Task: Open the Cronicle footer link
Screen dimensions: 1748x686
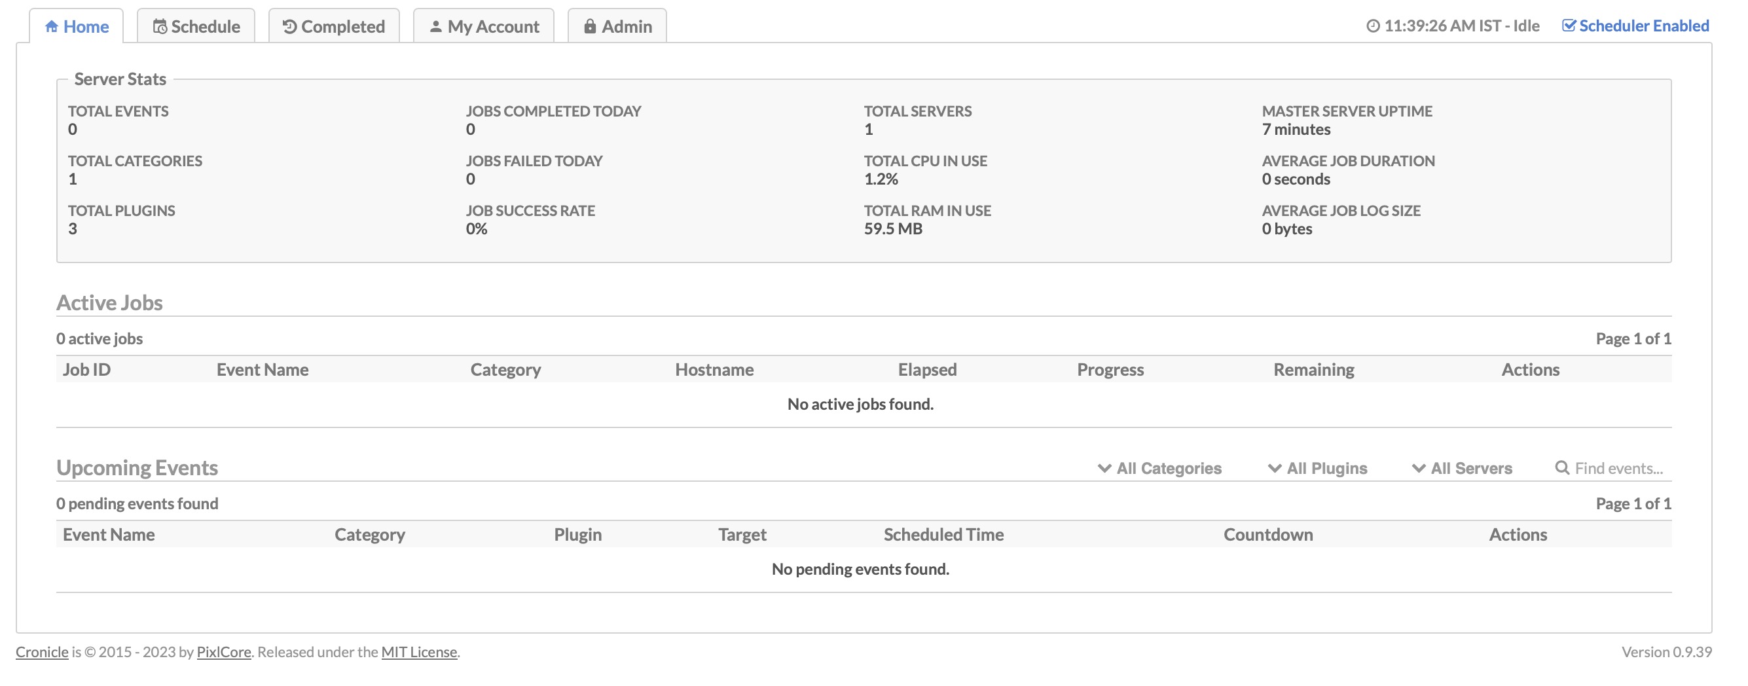Action: tap(42, 651)
